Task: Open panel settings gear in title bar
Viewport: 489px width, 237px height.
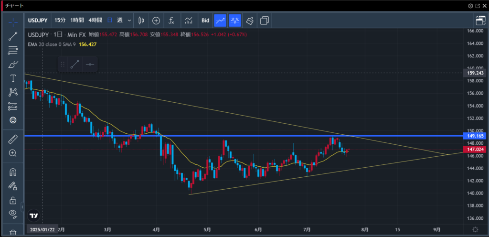Action: coord(470,6)
